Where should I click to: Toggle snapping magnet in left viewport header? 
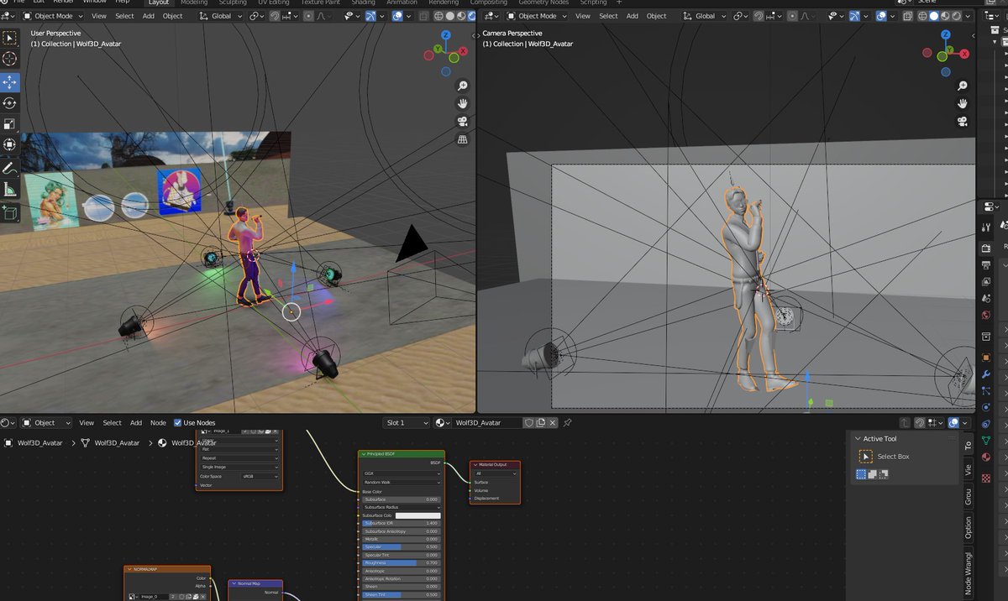click(275, 16)
